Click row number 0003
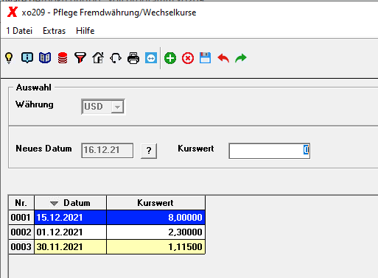The width and height of the screenshot is (378, 278). click(x=21, y=247)
